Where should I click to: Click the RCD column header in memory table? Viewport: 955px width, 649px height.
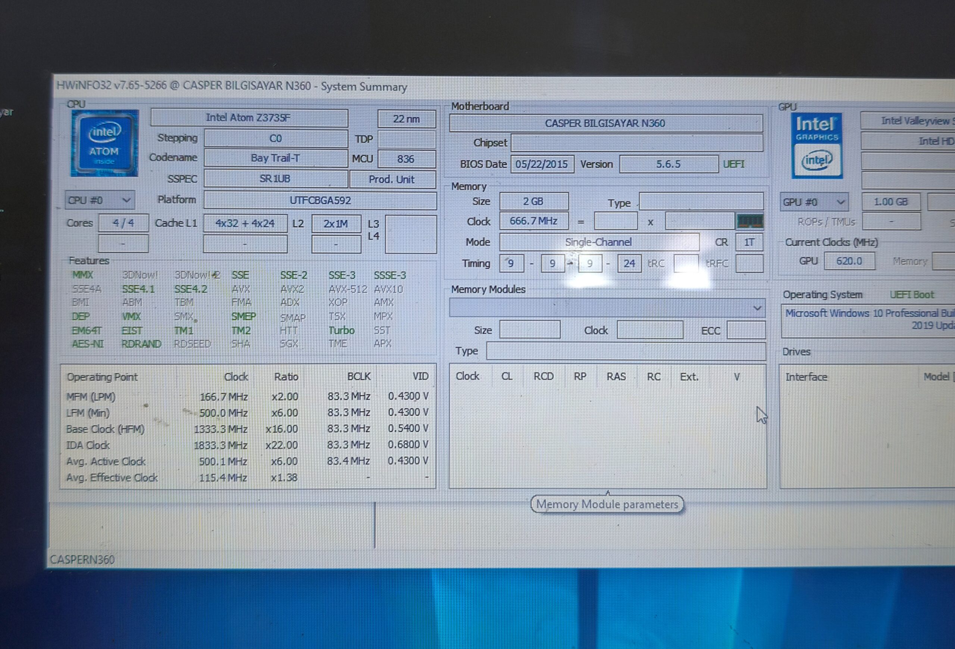pos(543,377)
